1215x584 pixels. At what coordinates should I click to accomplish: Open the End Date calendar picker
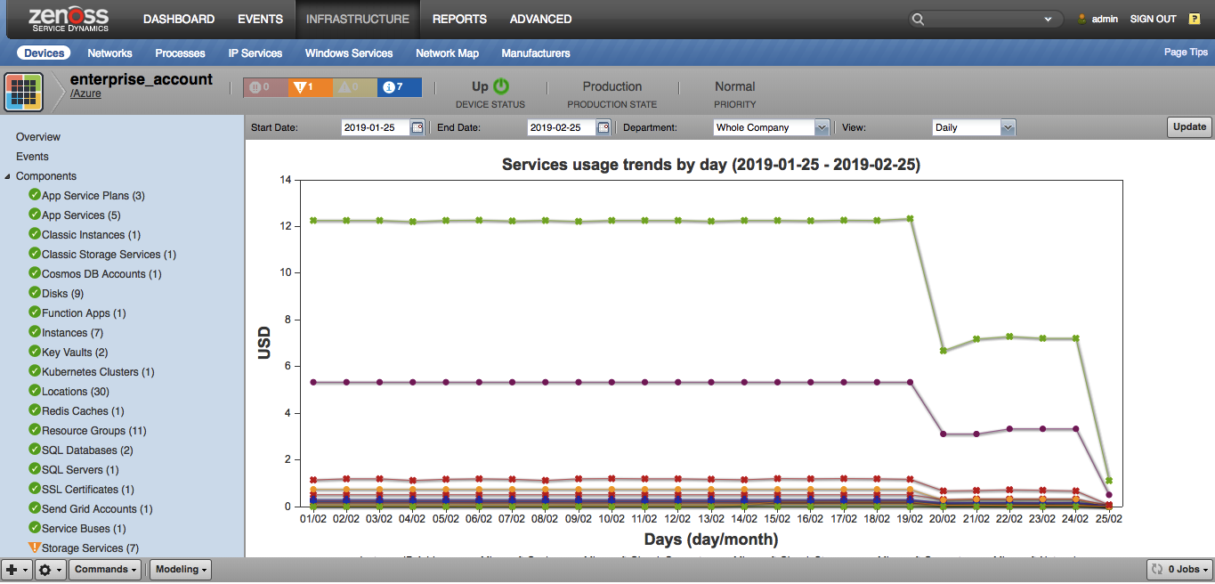coord(603,127)
